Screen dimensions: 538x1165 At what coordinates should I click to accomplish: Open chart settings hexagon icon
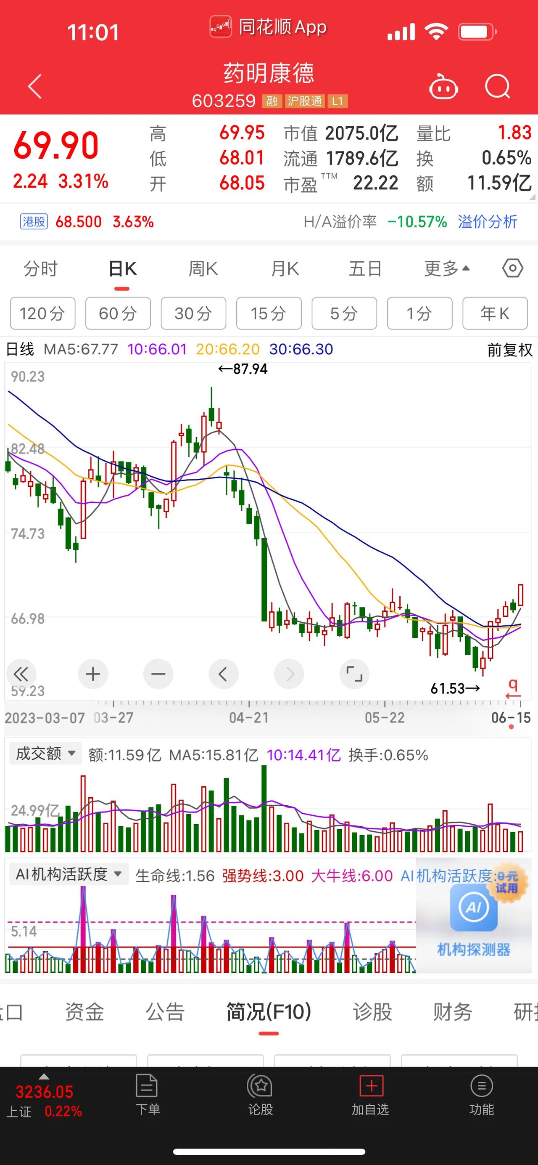(x=513, y=269)
